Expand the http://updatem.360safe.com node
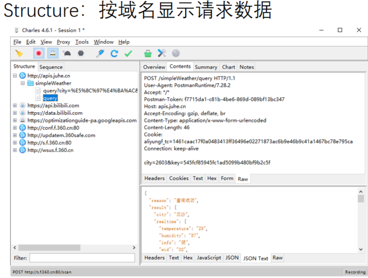Viewport: 368px width, 278px height. (15, 135)
